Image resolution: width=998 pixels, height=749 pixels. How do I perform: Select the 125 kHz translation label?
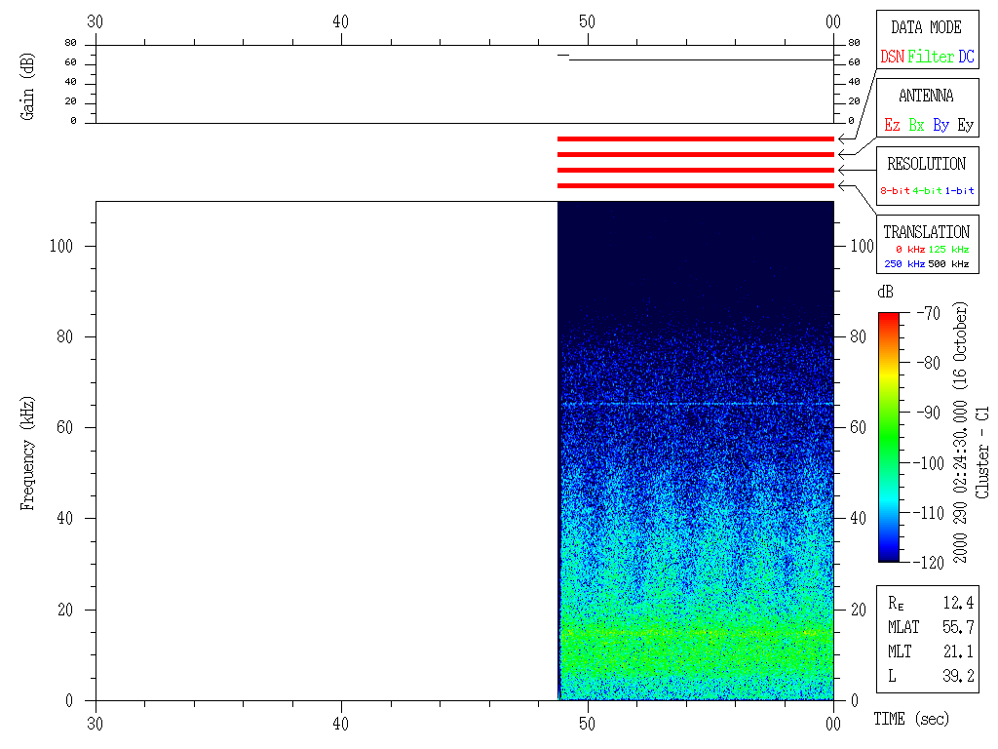pyautogui.click(x=949, y=250)
